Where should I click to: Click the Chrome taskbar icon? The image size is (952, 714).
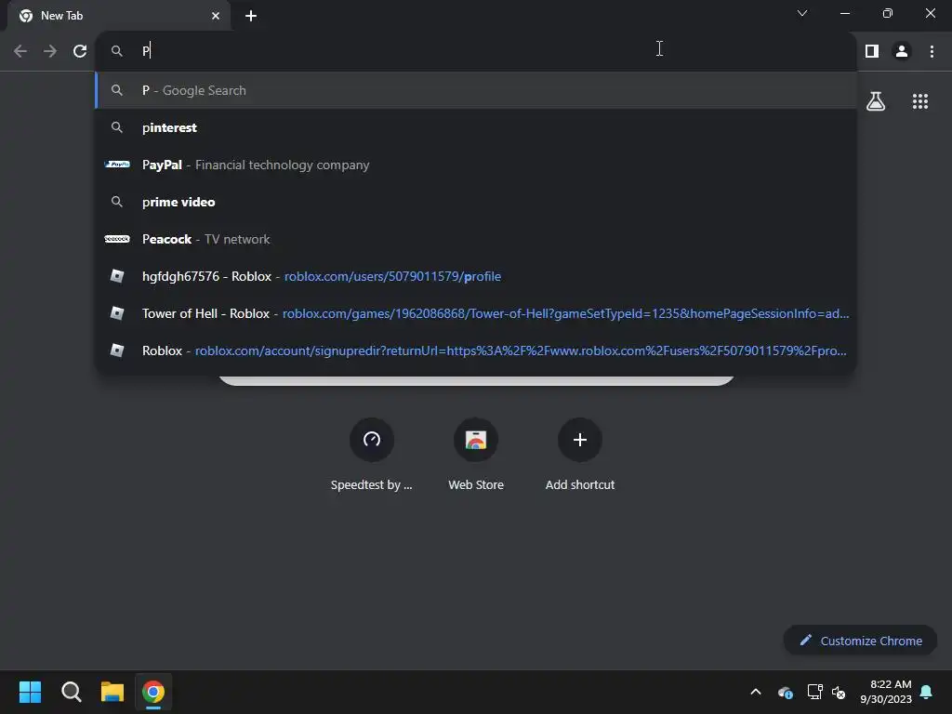[x=153, y=692]
